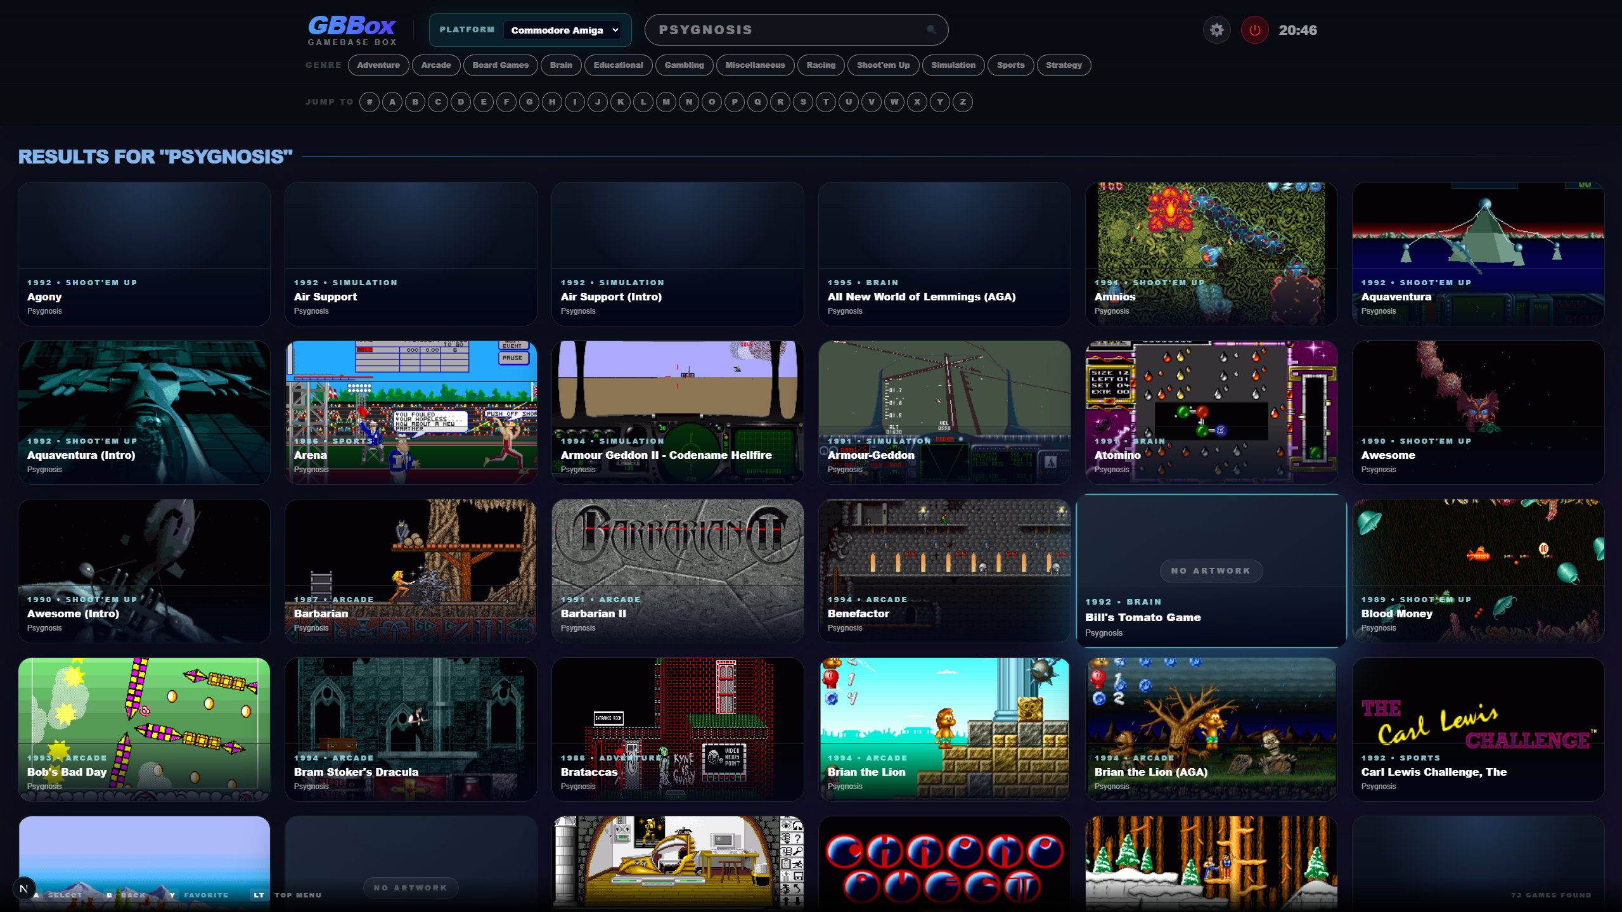Jump to letter T

pyautogui.click(x=826, y=102)
